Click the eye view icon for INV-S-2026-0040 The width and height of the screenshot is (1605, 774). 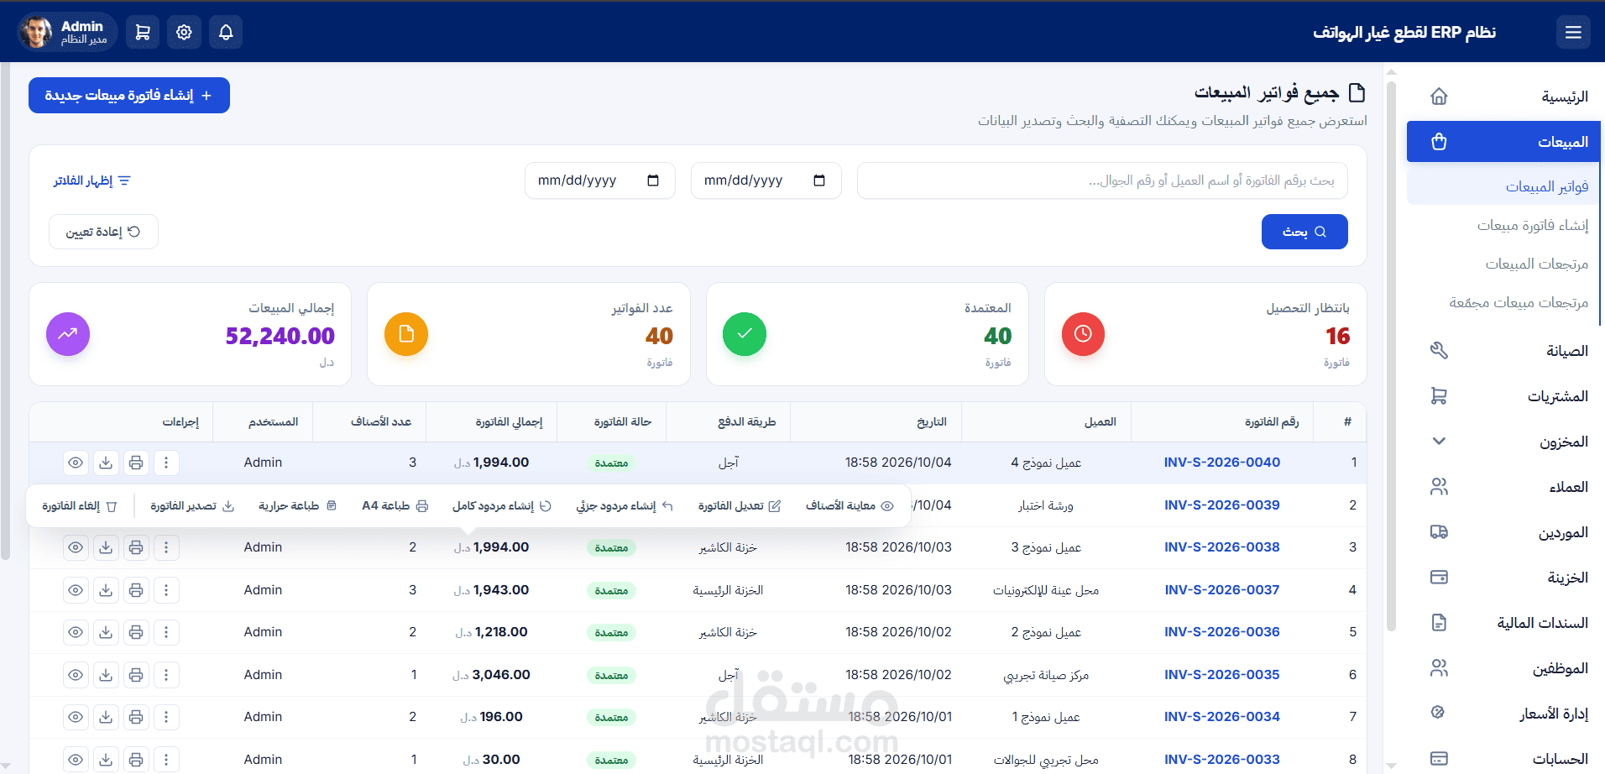[76, 463]
